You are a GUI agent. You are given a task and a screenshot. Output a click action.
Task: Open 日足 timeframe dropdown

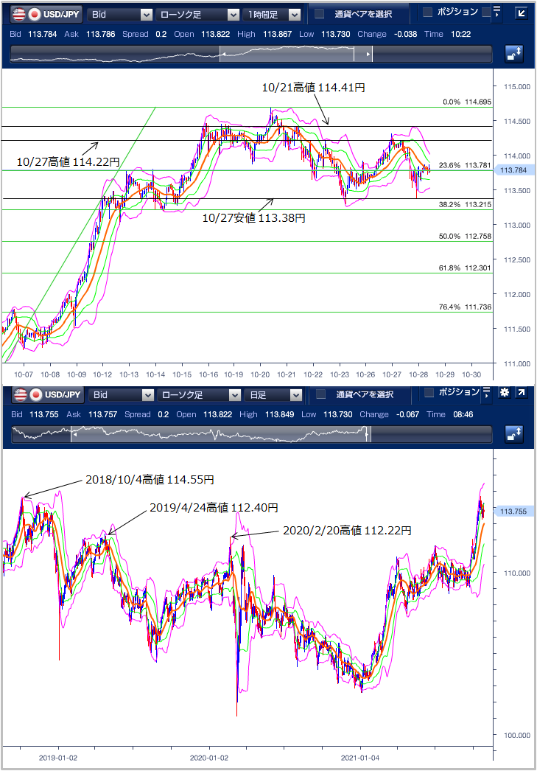273,395
